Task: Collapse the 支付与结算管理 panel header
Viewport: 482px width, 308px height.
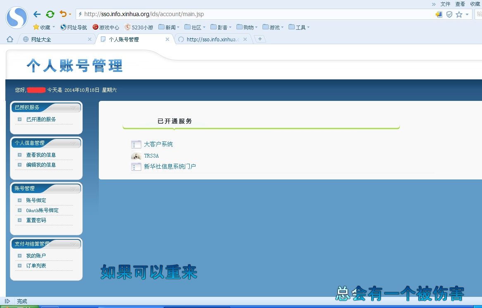Action: pos(46,244)
